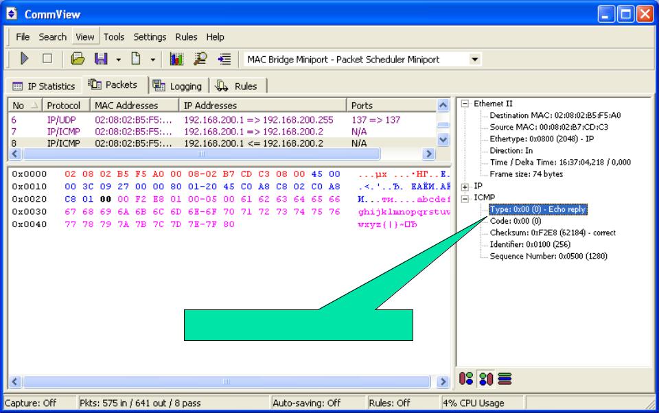
Task: Expand the IP tree node
Action: click(465, 187)
